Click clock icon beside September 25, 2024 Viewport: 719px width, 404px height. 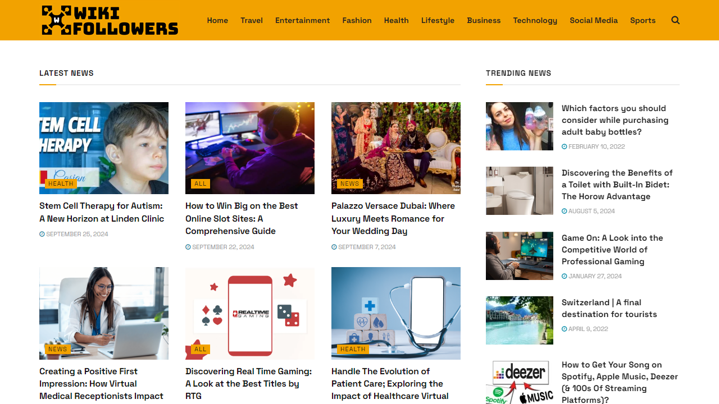pyautogui.click(x=42, y=235)
